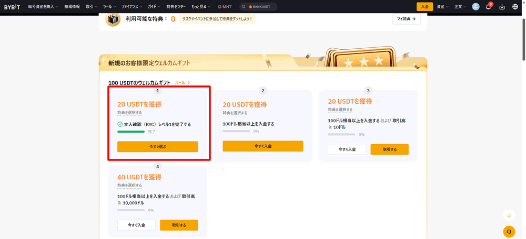Expand the ファイナンス dropdown menu

130,7
